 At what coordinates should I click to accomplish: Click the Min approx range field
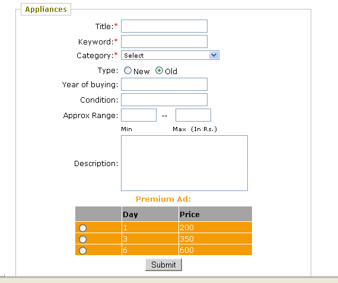(x=139, y=115)
